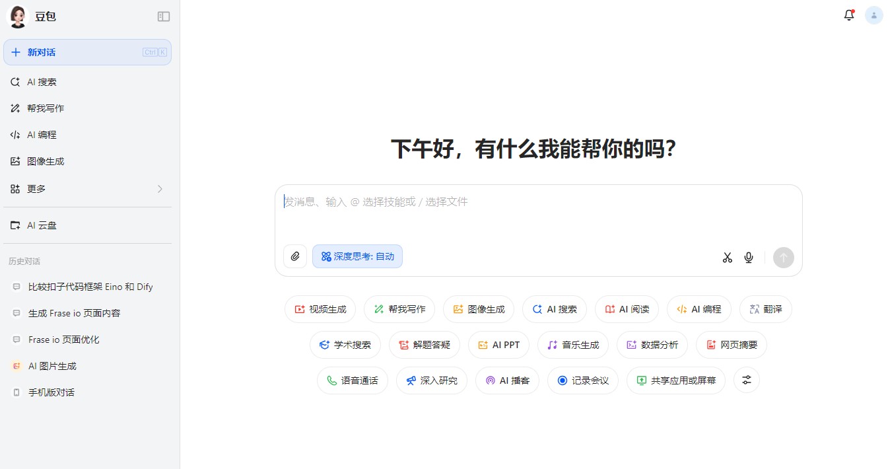
Task: Enable the 记录会议 skill
Action: (x=582, y=380)
